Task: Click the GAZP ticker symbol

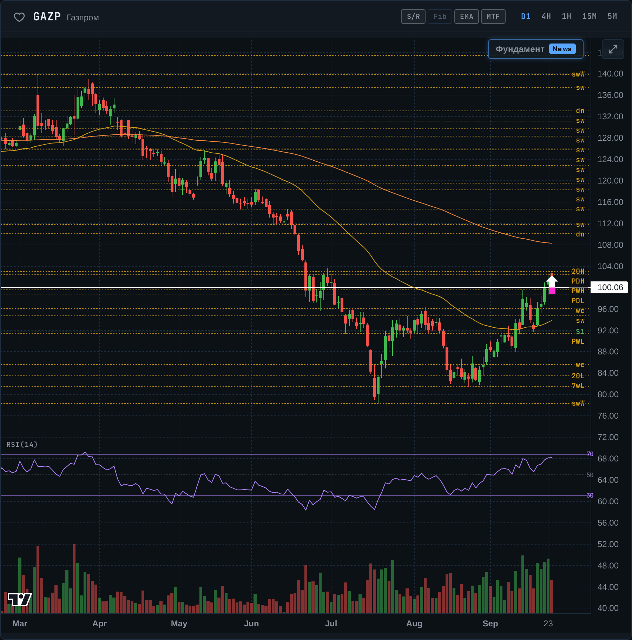Action: pyautogui.click(x=47, y=16)
